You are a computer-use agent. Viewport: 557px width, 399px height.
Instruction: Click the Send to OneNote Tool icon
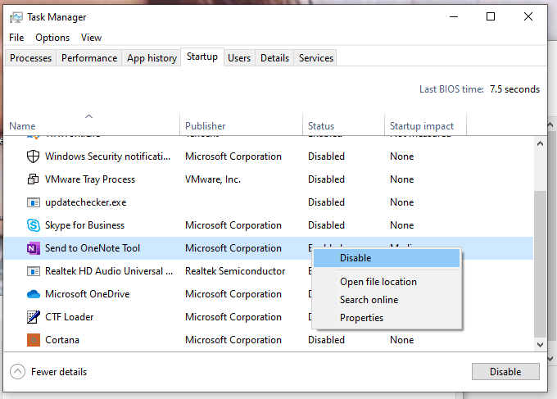pyautogui.click(x=34, y=248)
